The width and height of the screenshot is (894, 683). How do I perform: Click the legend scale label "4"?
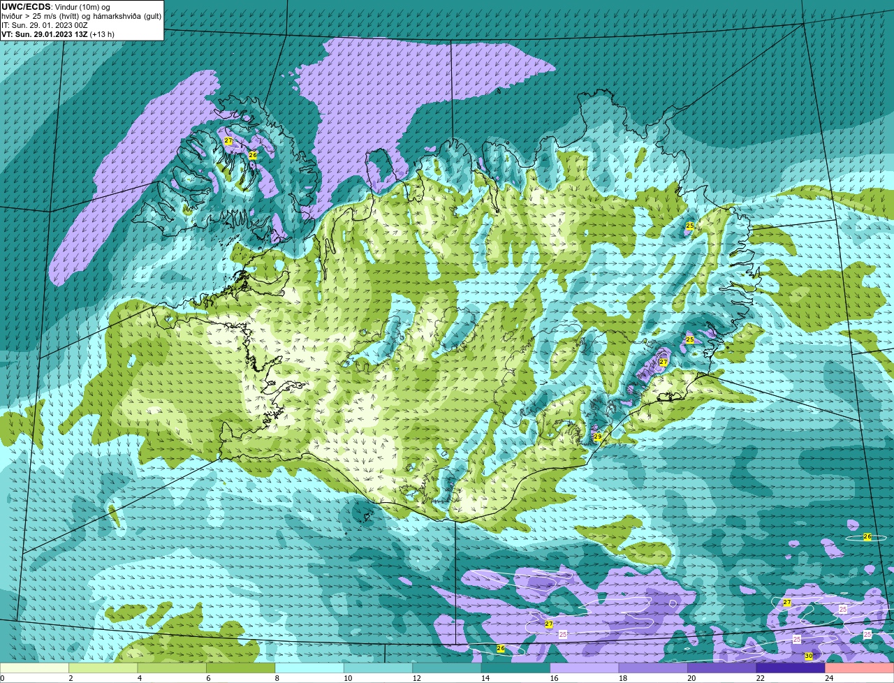click(139, 678)
